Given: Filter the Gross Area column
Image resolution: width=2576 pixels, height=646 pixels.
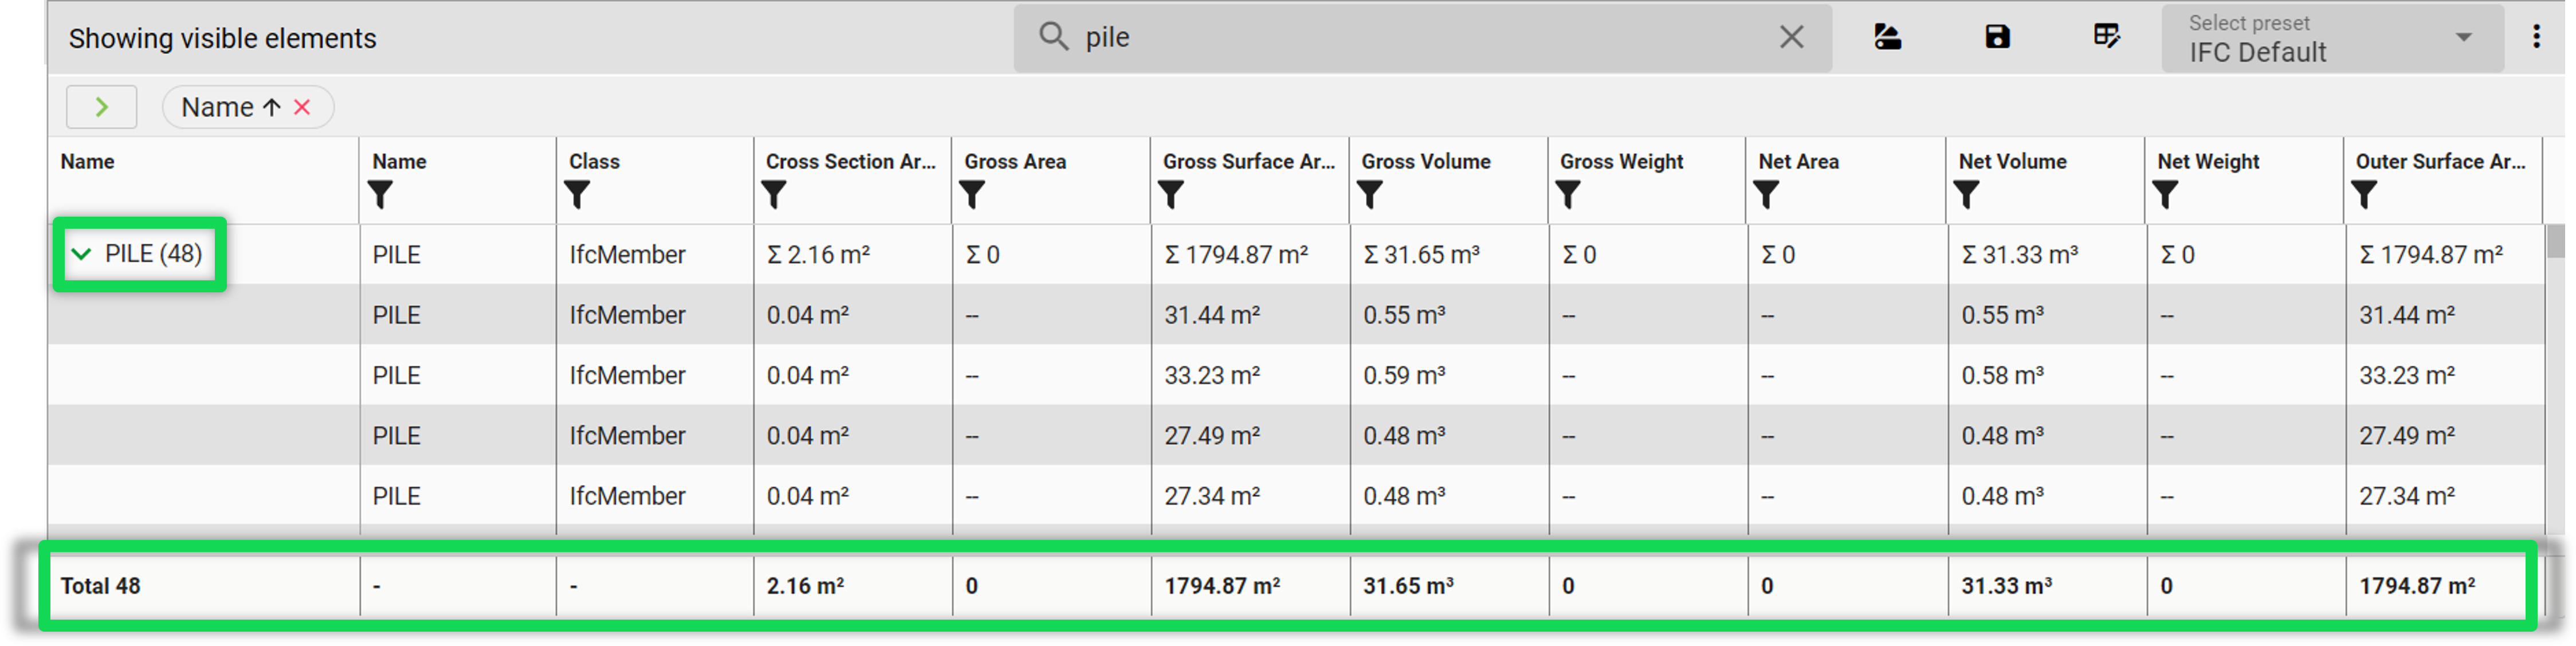Looking at the screenshot, I should tap(972, 195).
